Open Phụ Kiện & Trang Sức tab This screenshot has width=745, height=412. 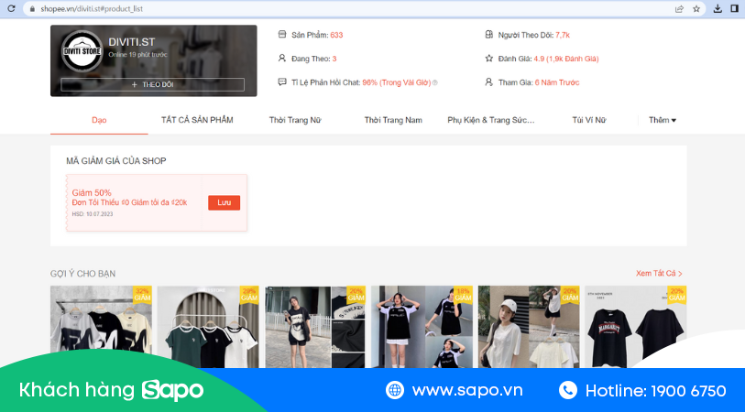click(491, 120)
